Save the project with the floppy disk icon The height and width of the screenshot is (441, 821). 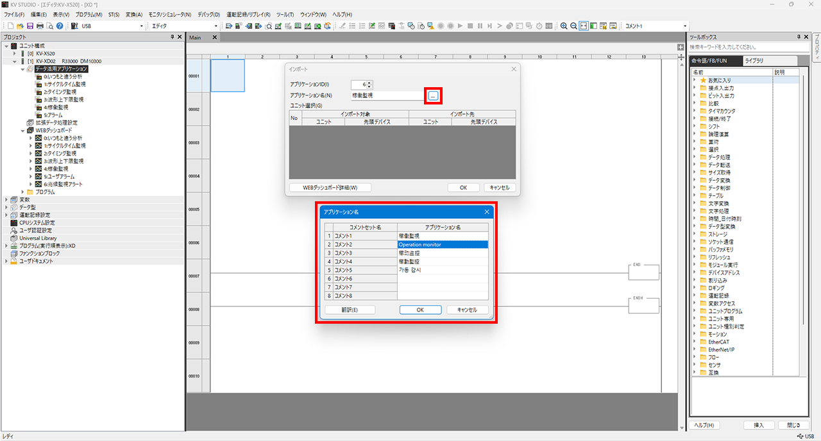[x=30, y=26]
